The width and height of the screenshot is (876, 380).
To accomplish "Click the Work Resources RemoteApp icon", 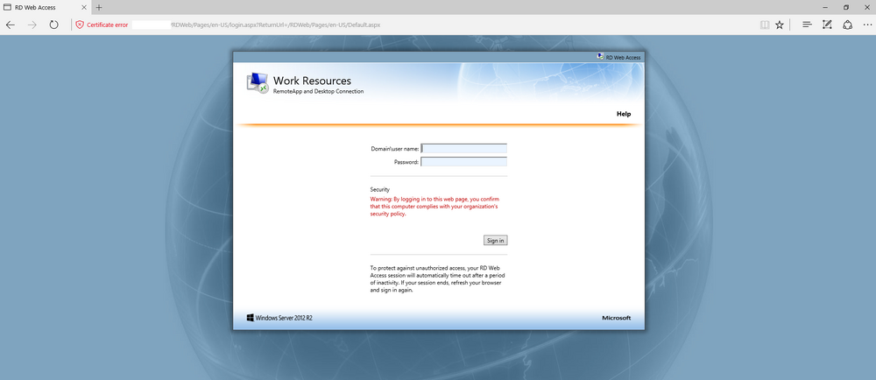I will point(258,82).
